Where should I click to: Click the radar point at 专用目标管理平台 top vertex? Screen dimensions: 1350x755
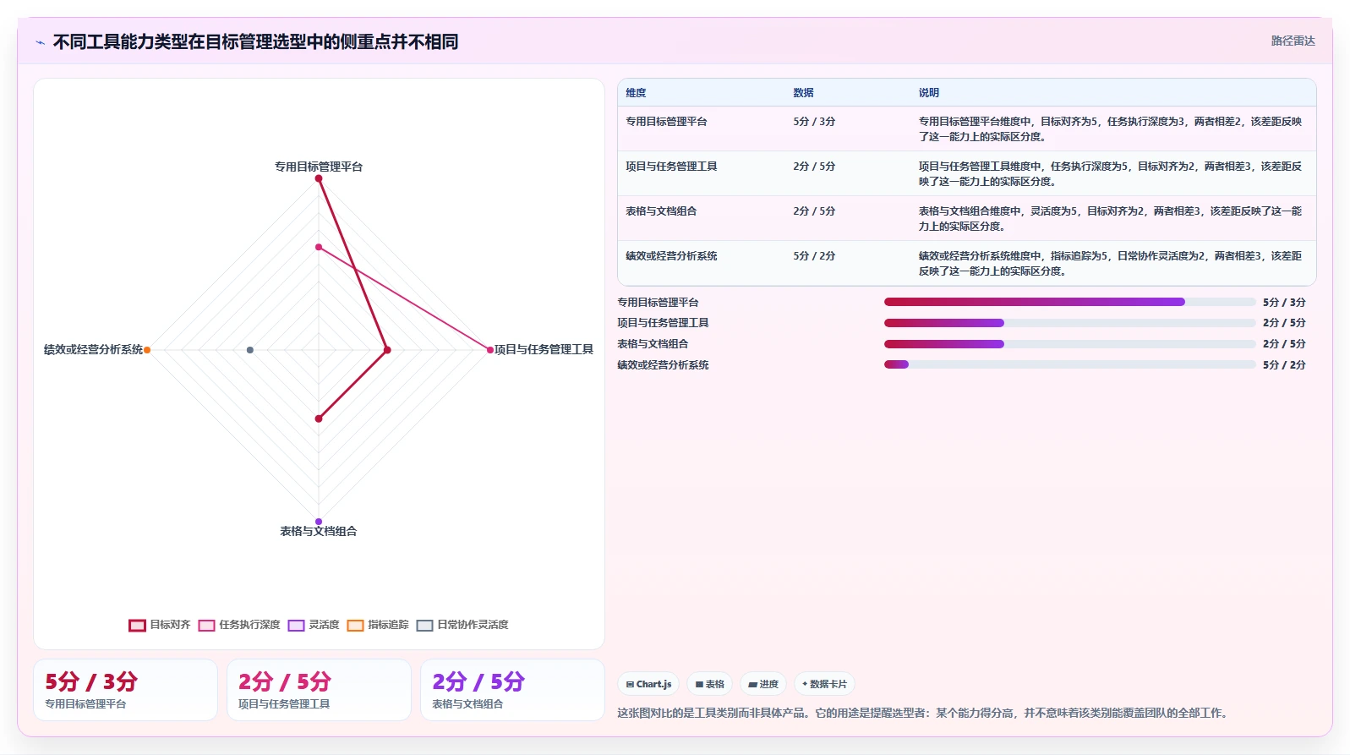point(319,178)
